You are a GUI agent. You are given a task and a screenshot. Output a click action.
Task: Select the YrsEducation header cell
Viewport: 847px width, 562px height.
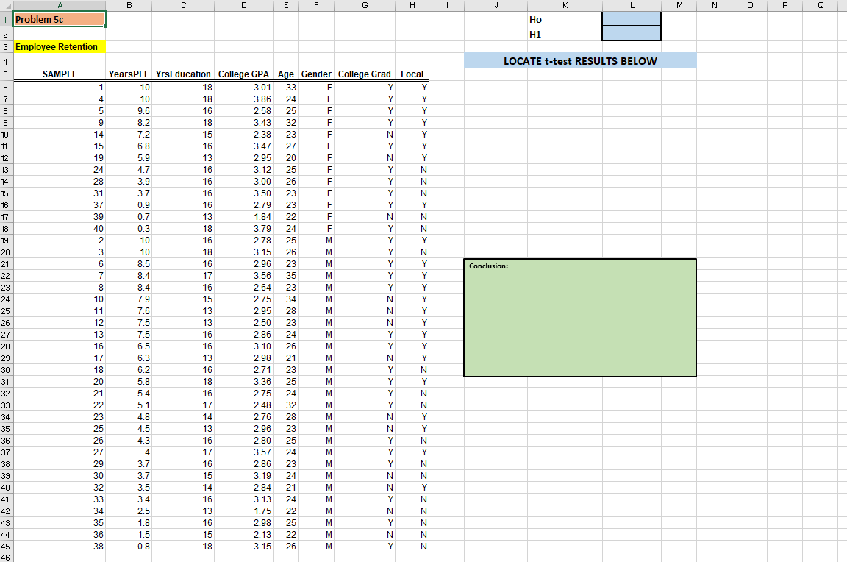click(183, 74)
